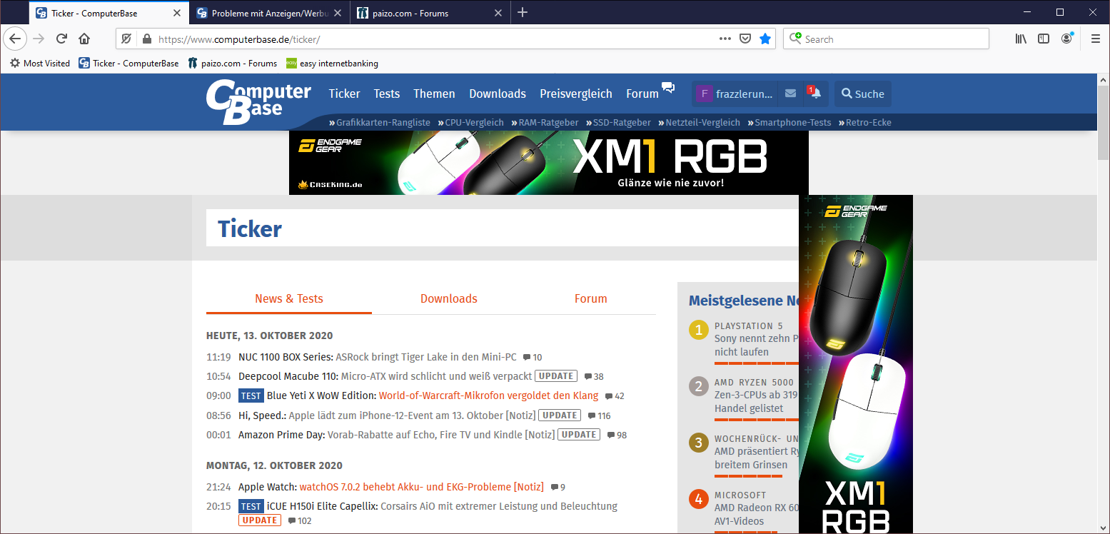Select the Forum ticker tab
This screenshot has width=1110, height=534.
point(591,298)
